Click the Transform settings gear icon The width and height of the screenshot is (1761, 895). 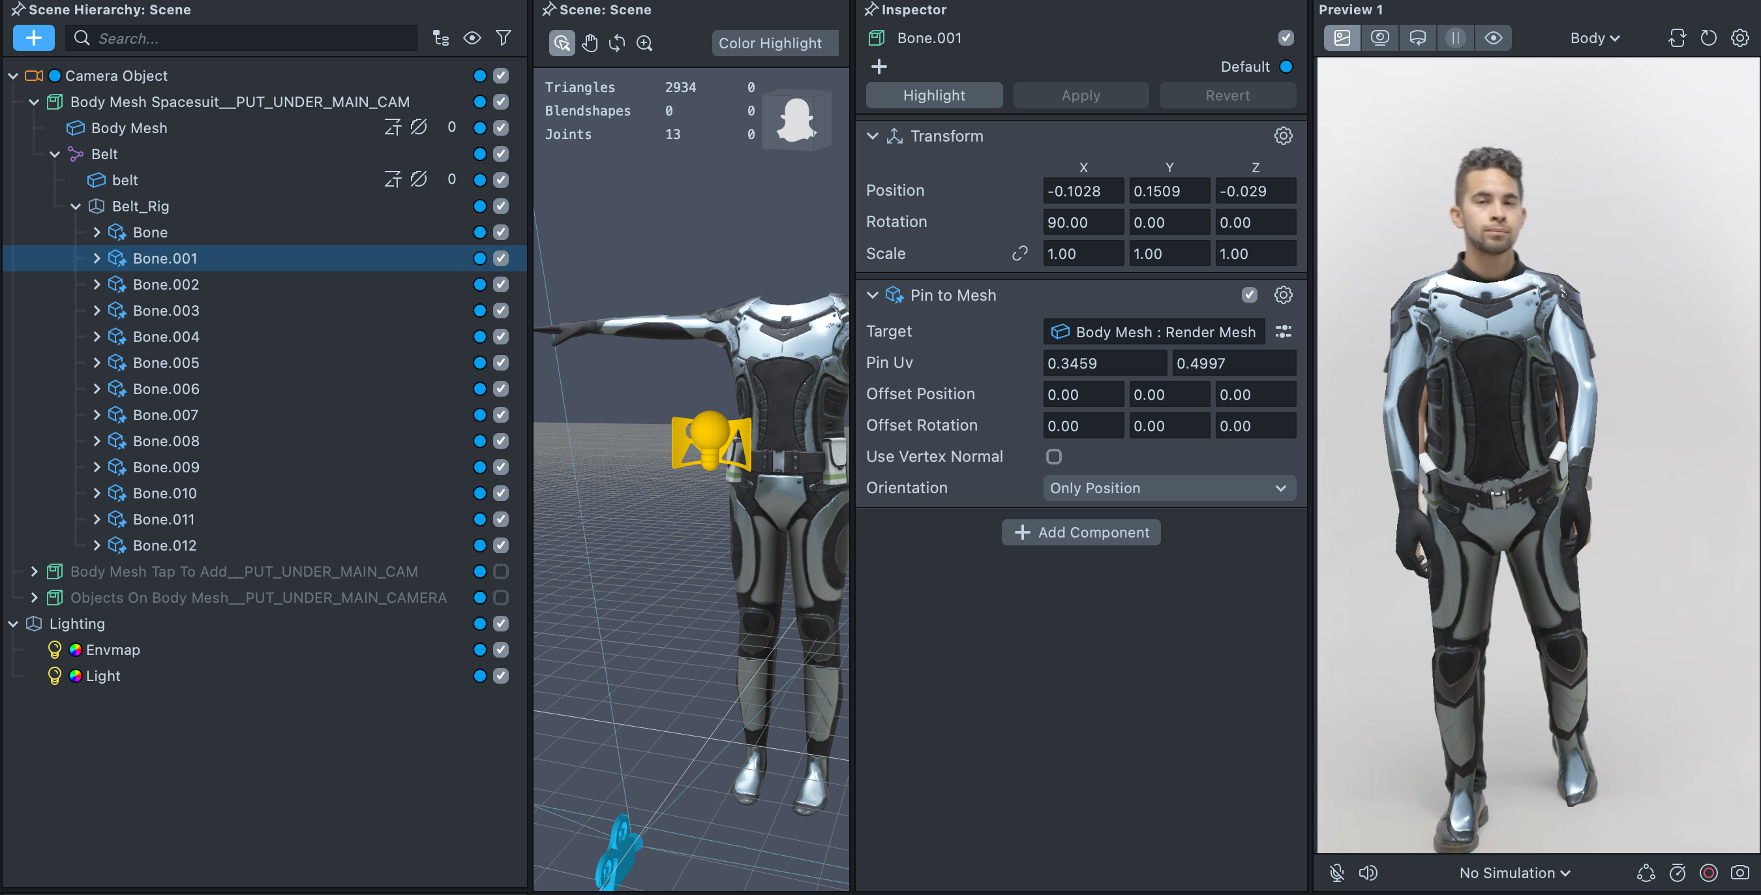tap(1282, 136)
